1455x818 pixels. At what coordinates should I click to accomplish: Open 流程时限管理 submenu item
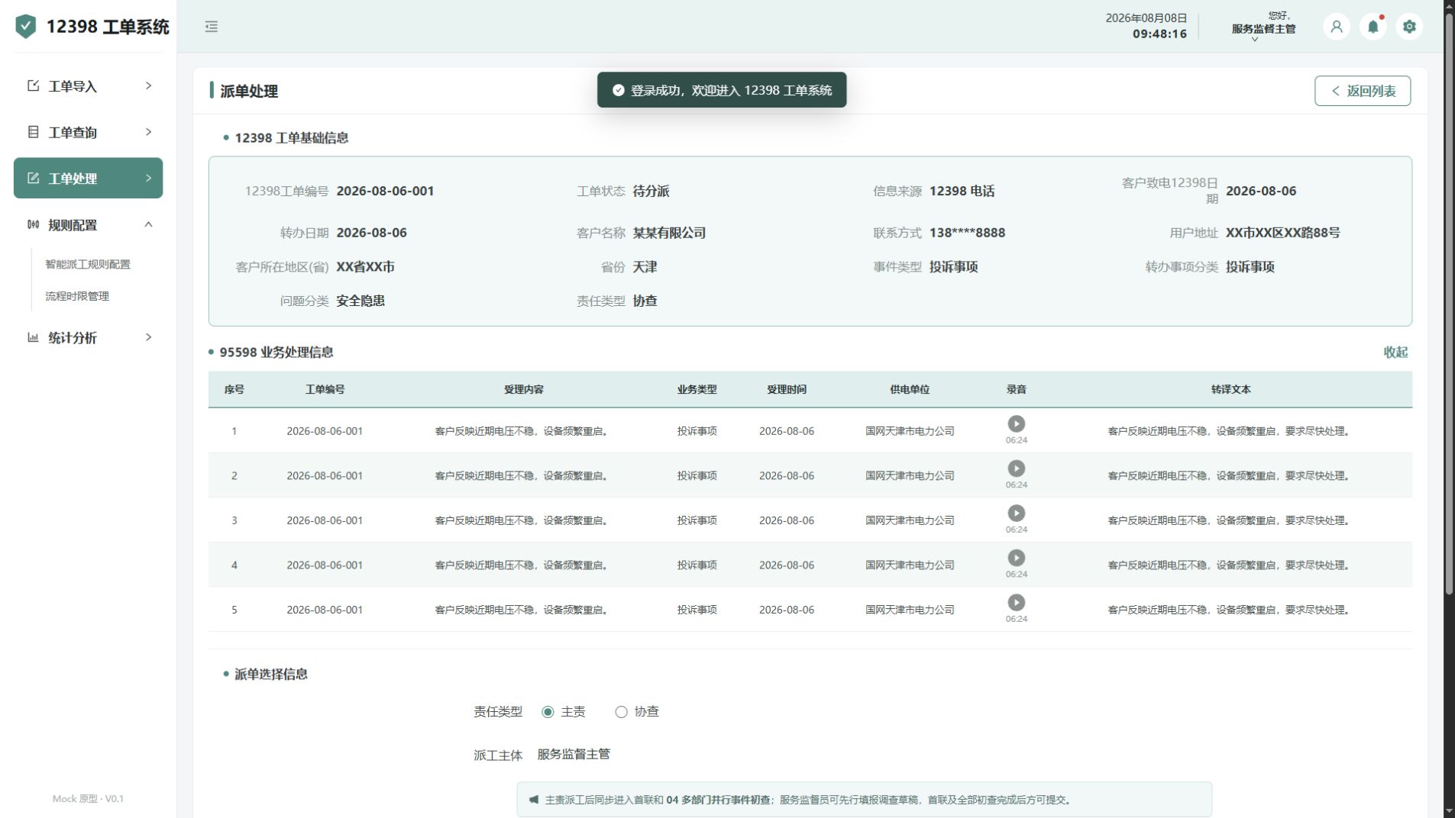(x=77, y=296)
